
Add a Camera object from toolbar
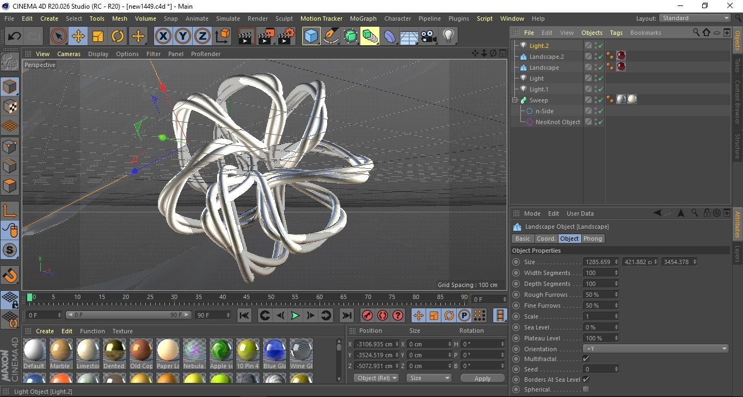[428, 36]
